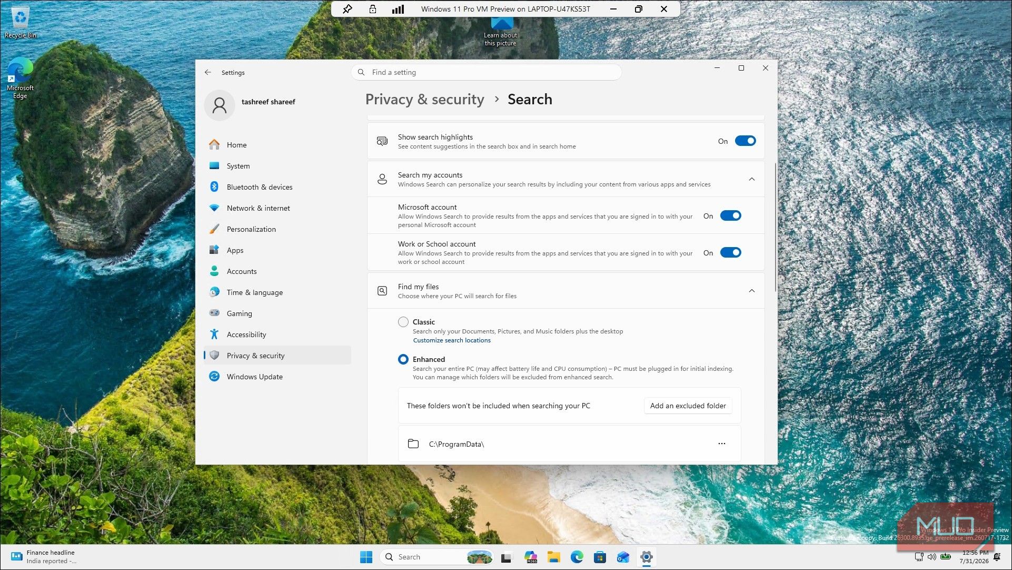Image resolution: width=1012 pixels, height=570 pixels.
Task: Click the Personalization paintbrush icon
Action: (214, 229)
